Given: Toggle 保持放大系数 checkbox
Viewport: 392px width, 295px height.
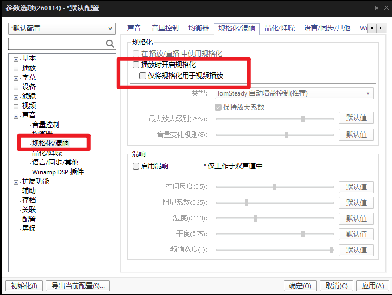Looking at the screenshot, I should [218, 107].
